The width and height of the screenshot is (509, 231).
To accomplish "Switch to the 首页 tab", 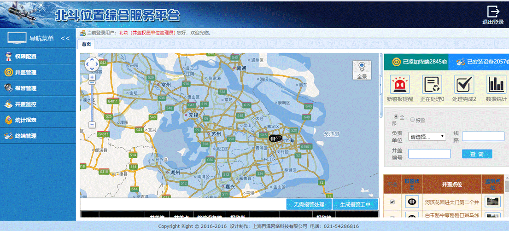I will 86,44.
